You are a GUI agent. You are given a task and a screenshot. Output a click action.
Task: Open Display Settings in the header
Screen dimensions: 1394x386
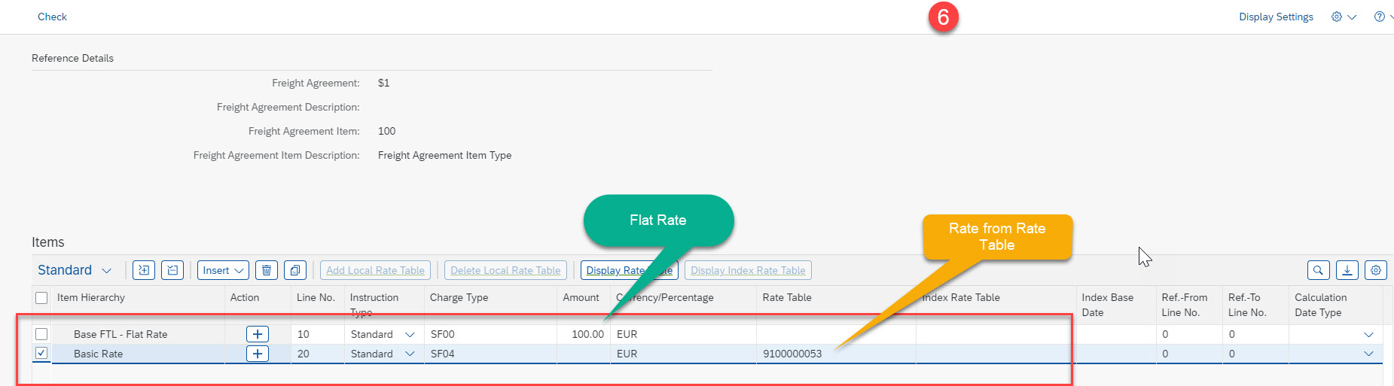(1276, 17)
